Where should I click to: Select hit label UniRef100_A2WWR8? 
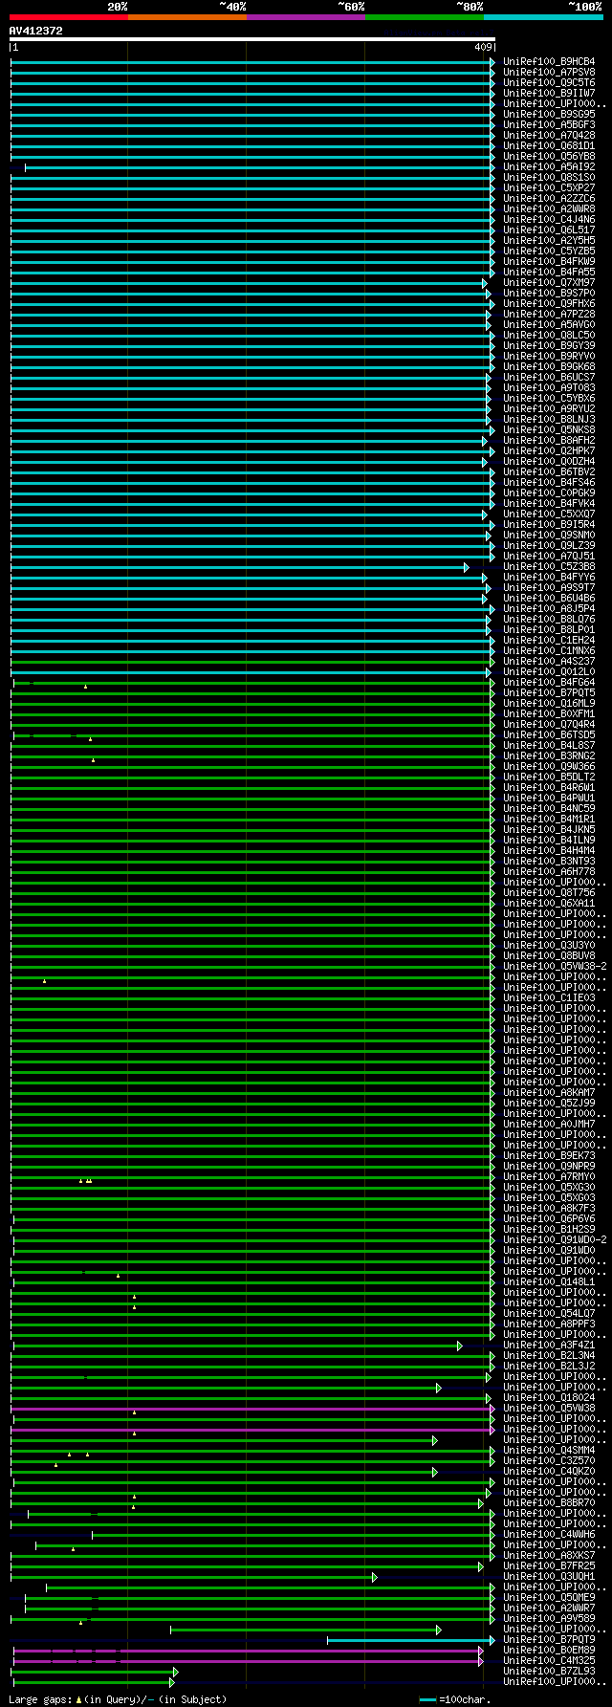click(x=549, y=209)
